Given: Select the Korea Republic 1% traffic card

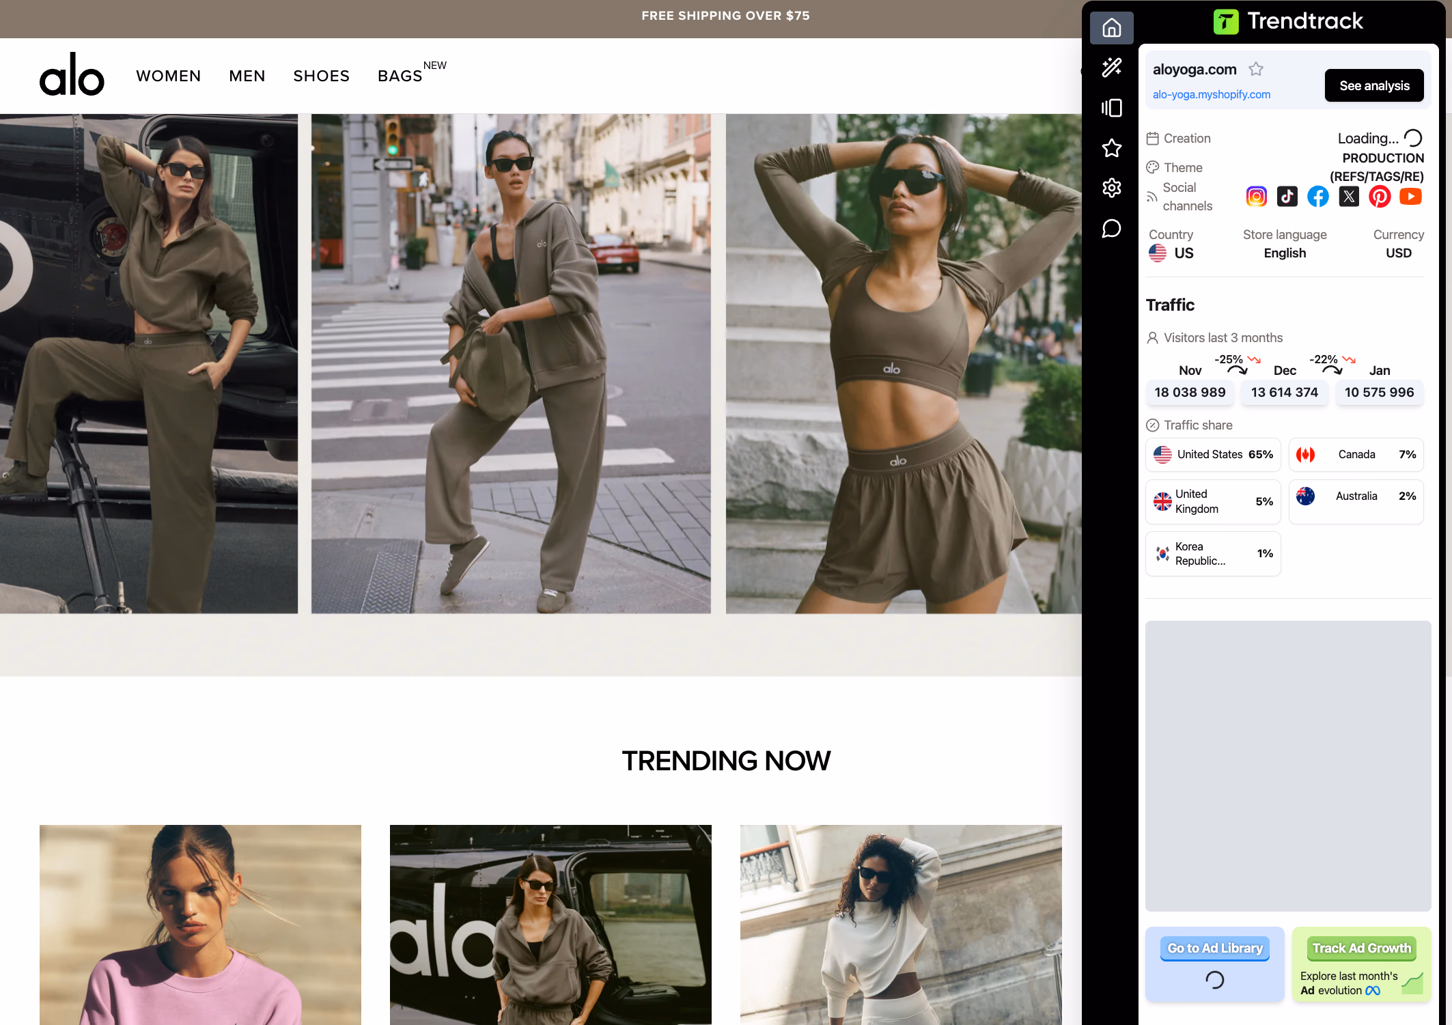Looking at the screenshot, I should click(x=1213, y=553).
